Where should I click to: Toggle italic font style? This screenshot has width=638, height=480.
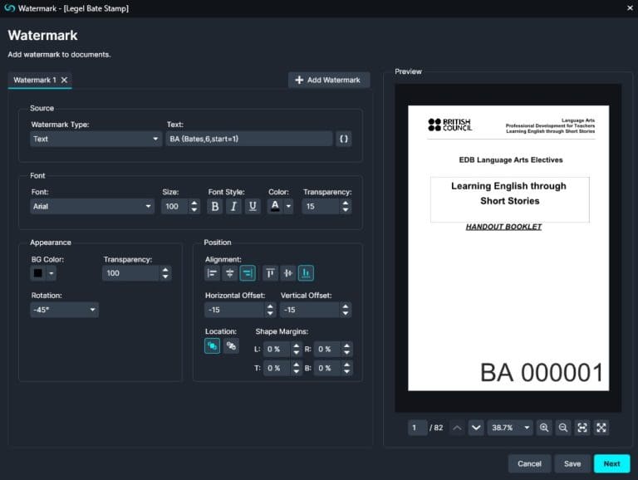coord(233,206)
